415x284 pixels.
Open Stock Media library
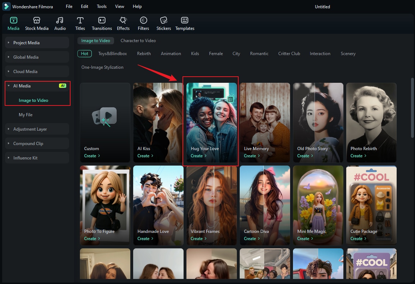37,23
